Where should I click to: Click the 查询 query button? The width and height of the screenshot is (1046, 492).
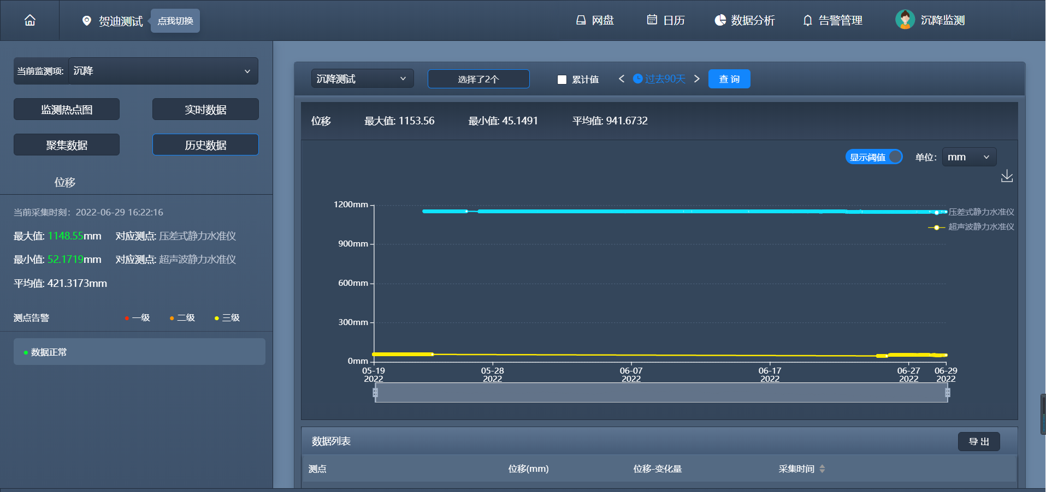pos(729,79)
